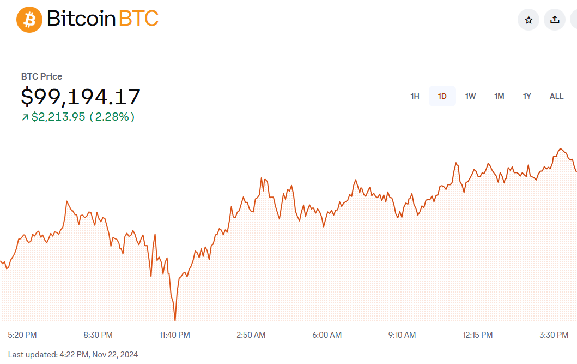Open the share upload icon
This screenshot has width=577, height=364.
coord(555,20)
